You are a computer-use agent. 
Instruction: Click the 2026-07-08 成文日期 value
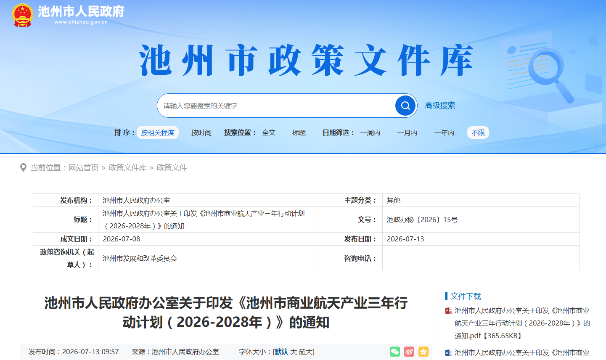(x=122, y=239)
